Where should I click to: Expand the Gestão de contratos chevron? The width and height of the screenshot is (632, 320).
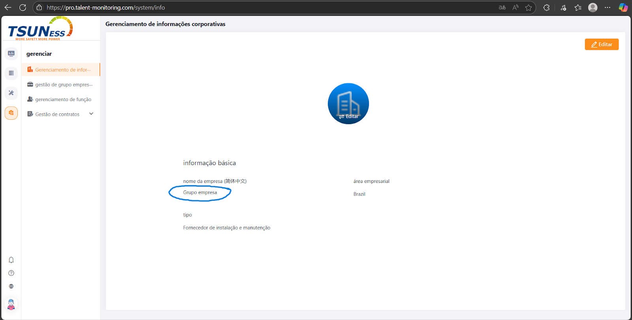(x=91, y=114)
